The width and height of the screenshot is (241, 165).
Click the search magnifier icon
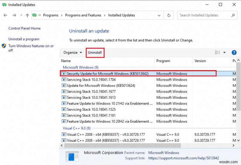[x=233, y=15]
